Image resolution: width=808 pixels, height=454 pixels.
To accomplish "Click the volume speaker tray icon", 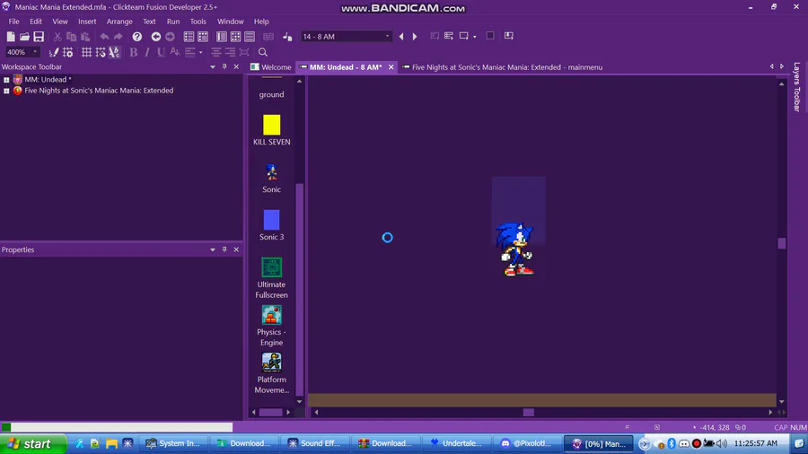I will point(722,443).
